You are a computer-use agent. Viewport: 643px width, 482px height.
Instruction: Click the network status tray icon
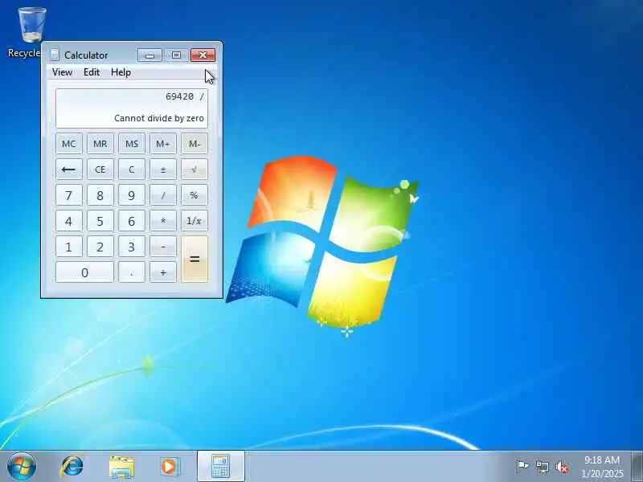pyautogui.click(x=543, y=467)
